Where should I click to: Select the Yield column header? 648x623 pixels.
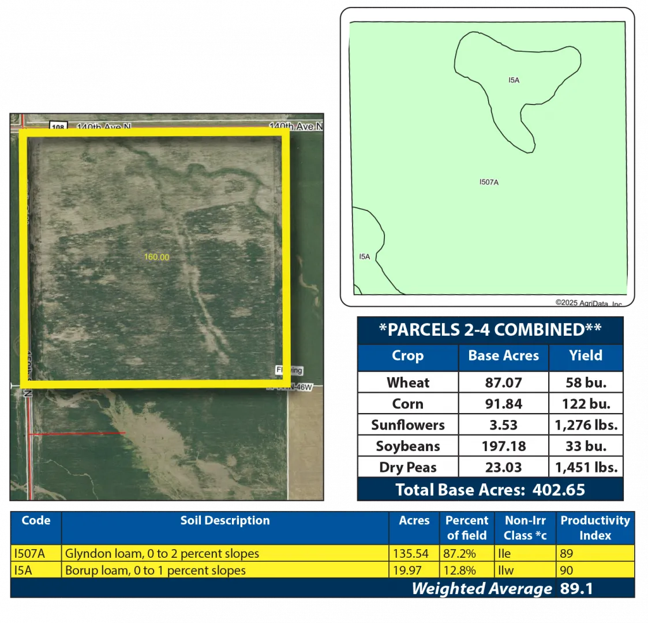(x=585, y=356)
